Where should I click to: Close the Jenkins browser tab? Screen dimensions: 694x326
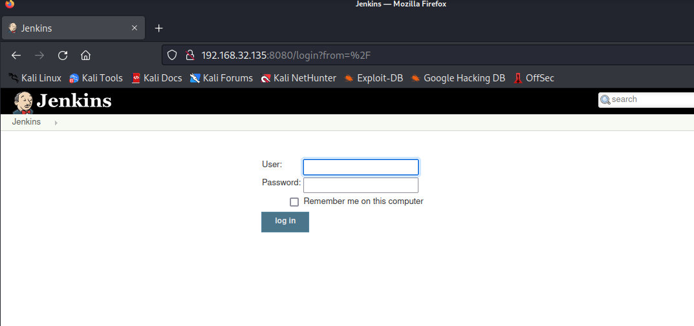point(135,28)
